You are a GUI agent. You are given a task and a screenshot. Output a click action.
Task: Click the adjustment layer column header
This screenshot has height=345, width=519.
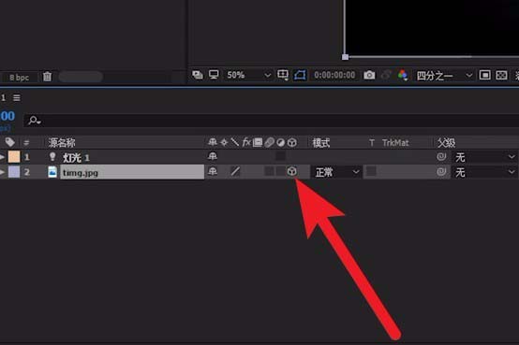(x=281, y=143)
